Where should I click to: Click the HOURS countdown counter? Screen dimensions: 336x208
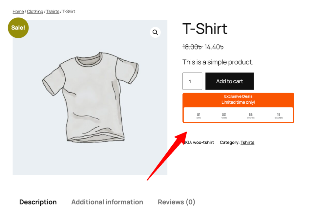click(x=224, y=115)
